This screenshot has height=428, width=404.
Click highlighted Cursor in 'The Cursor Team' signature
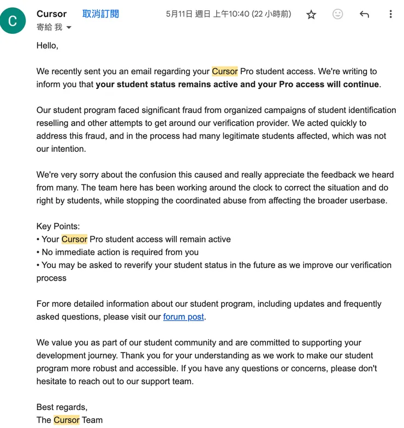tap(67, 420)
